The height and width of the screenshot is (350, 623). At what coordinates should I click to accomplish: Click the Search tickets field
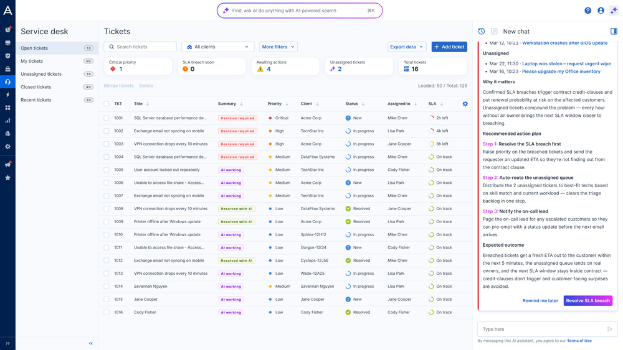coord(140,47)
